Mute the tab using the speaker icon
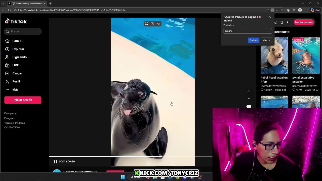 (x=13, y=3)
